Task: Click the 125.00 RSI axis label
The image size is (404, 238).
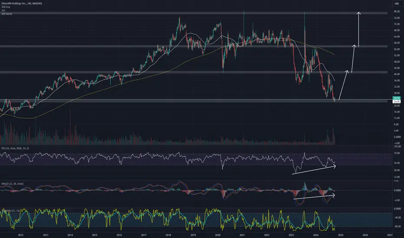Action: 397,146
